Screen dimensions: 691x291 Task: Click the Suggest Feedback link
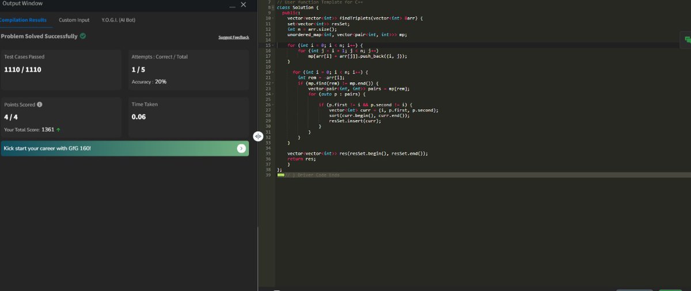[234, 37]
